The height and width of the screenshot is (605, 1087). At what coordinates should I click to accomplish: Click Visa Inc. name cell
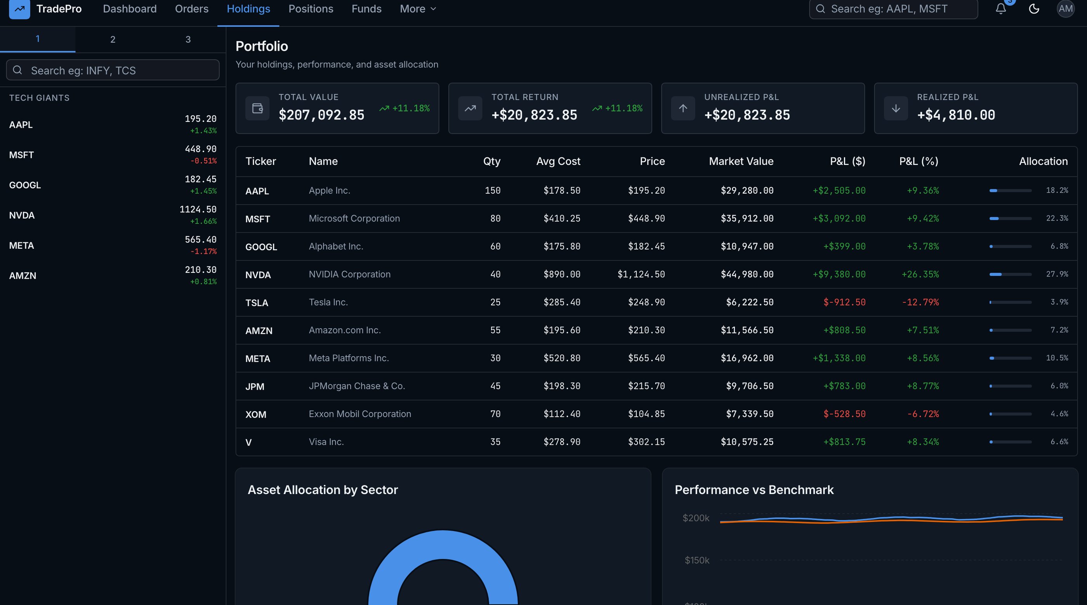tap(326, 442)
